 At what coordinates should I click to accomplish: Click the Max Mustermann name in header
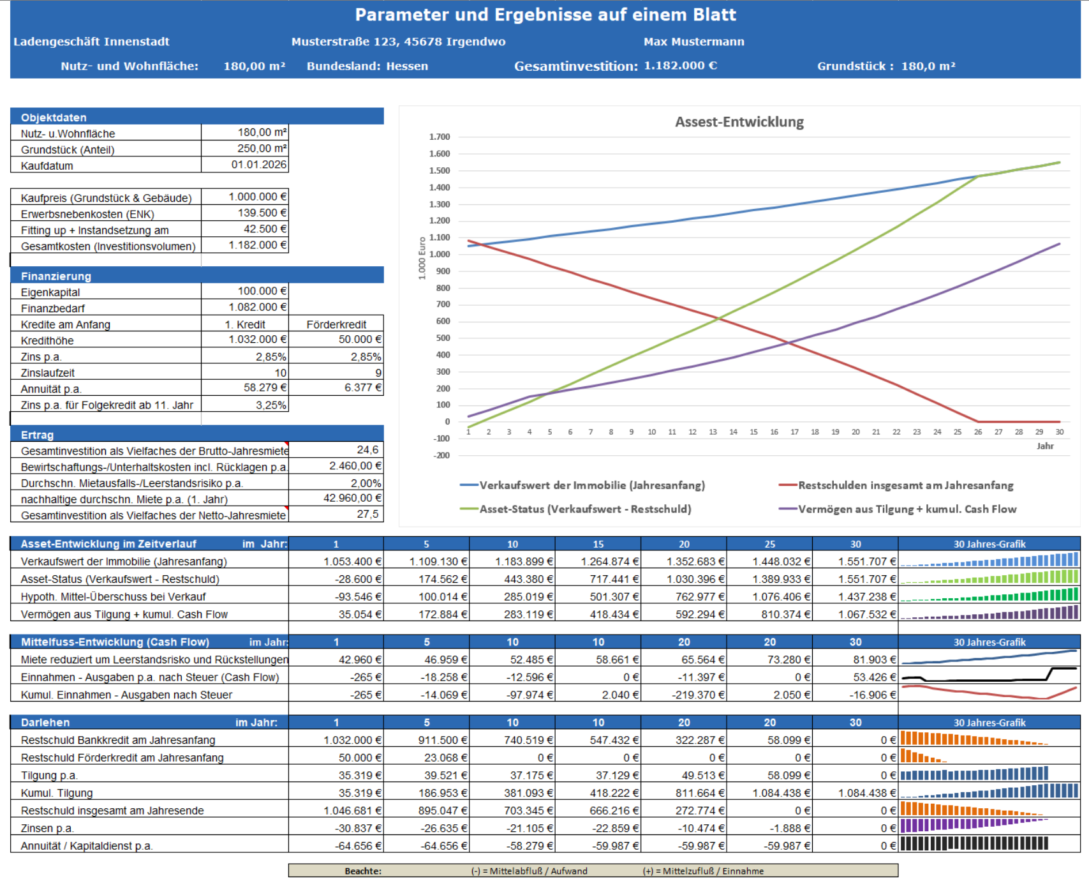pyautogui.click(x=694, y=41)
